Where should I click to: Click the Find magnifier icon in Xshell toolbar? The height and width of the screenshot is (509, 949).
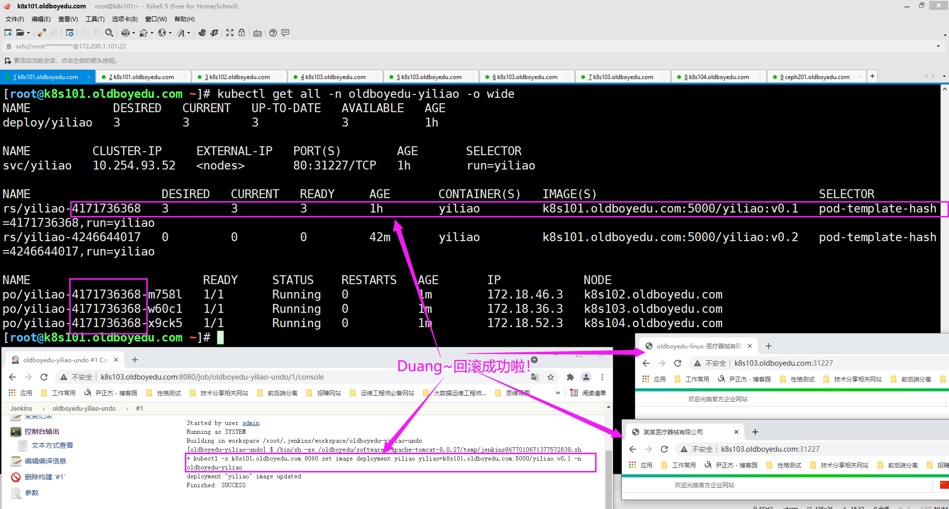click(x=109, y=33)
